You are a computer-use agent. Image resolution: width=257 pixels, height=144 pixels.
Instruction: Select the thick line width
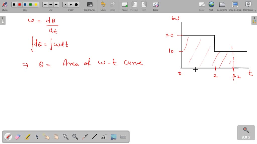point(56,4)
